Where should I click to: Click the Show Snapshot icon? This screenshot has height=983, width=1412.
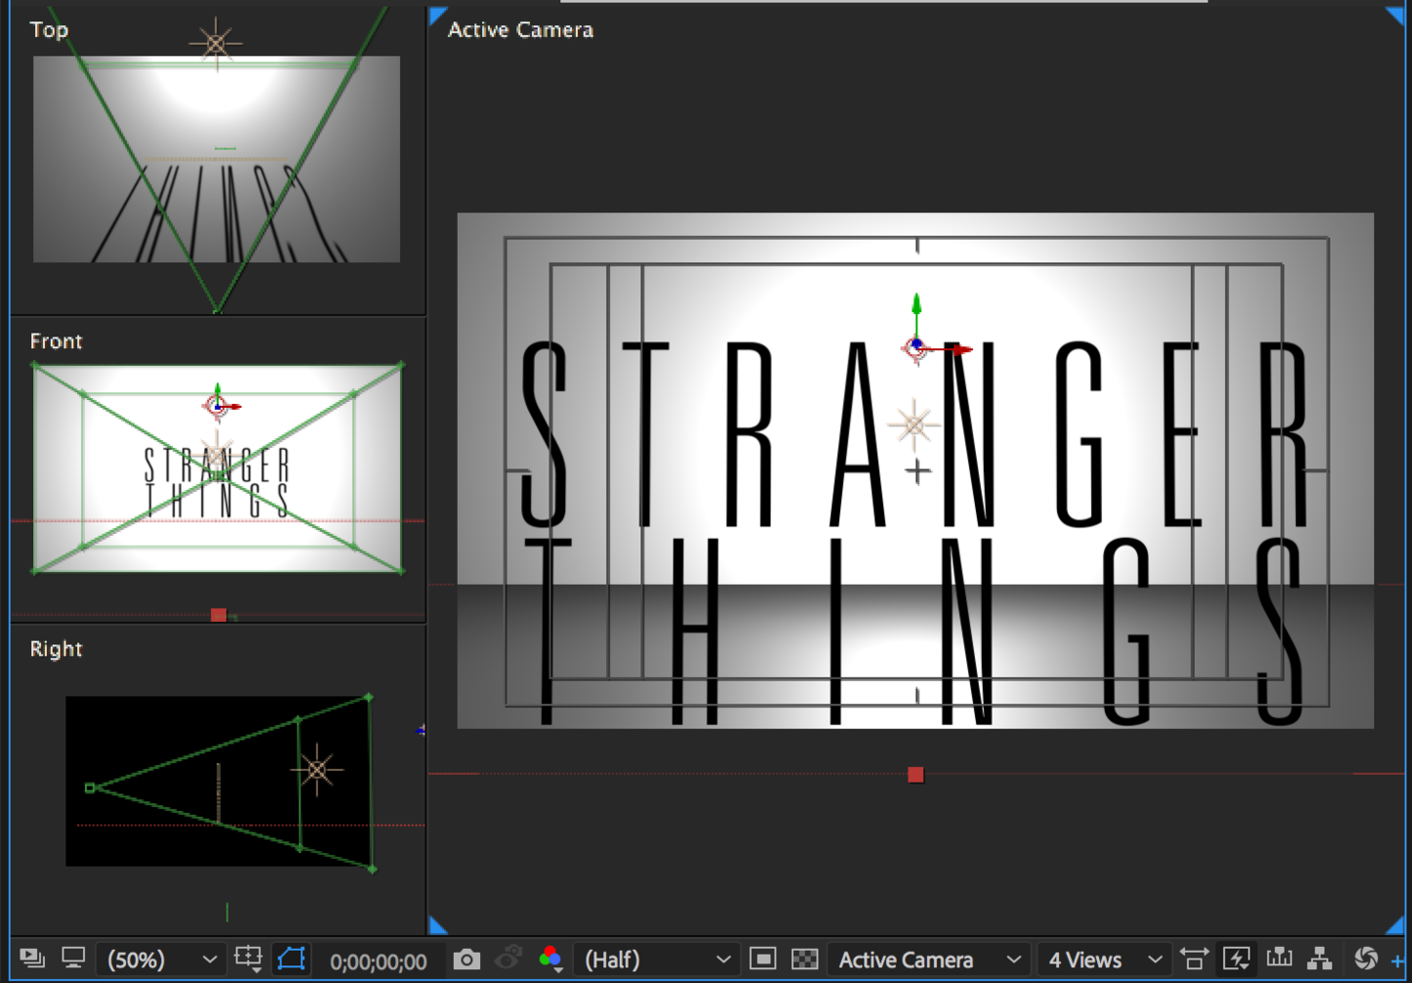(507, 959)
